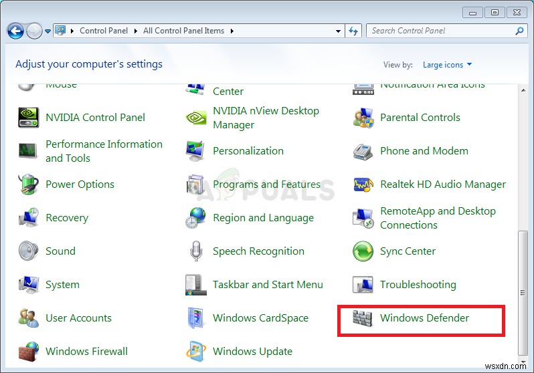
Task: Open the Sync Center green icon
Action: coord(363,251)
